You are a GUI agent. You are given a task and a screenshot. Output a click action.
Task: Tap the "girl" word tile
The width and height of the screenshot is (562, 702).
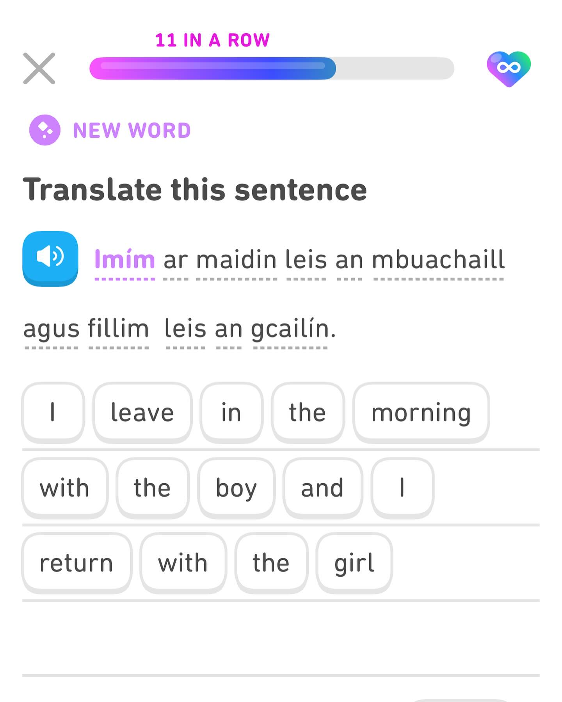click(354, 563)
